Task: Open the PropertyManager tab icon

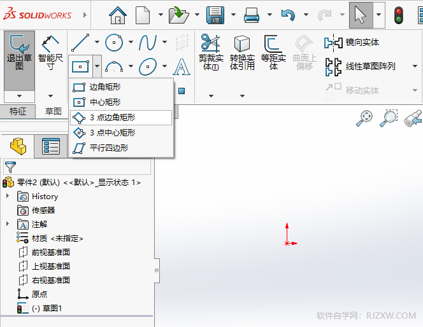Action: [x=51, y=146]
